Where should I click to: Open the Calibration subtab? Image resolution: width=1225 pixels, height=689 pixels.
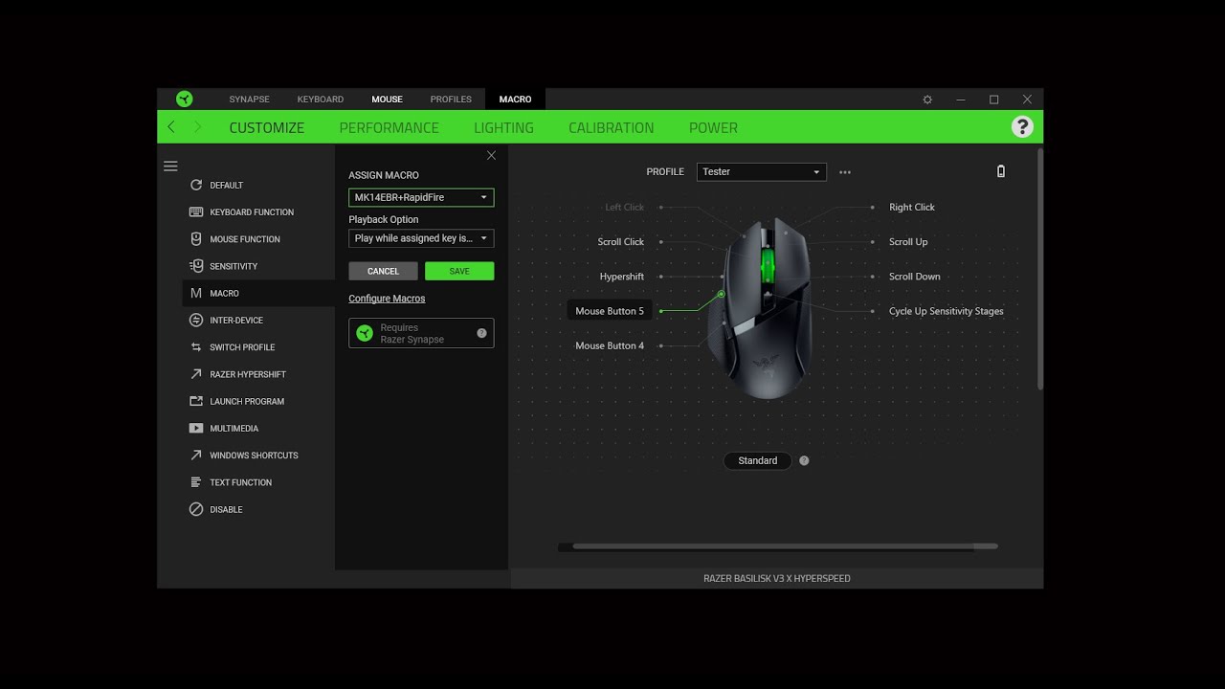pos(612,127)
